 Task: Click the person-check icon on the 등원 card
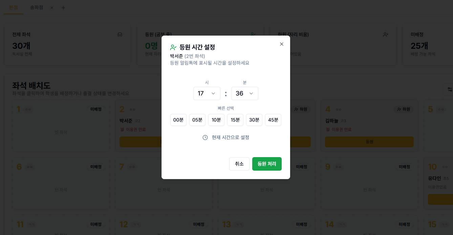pos(252,34)
